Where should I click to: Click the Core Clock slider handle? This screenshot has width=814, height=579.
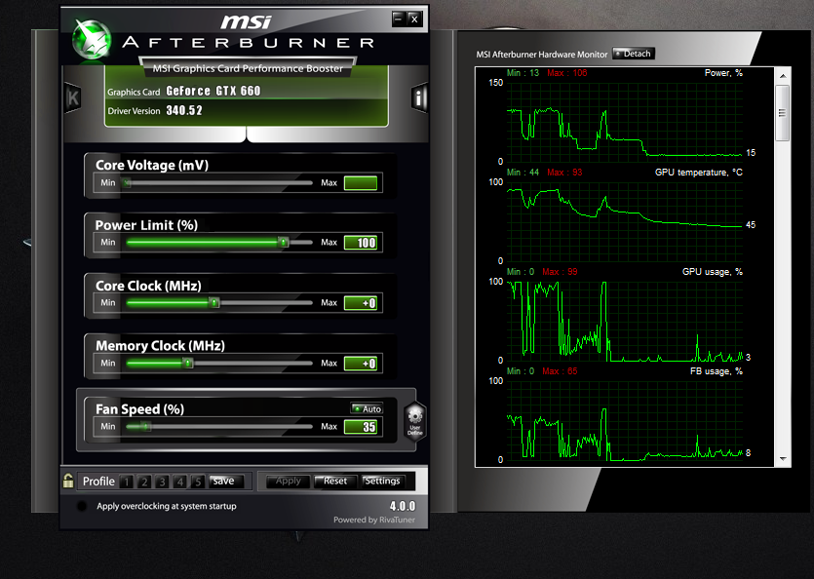coord(213,303)
